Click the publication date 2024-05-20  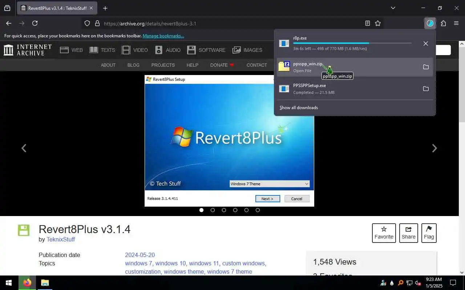click(x=140, y=255)
